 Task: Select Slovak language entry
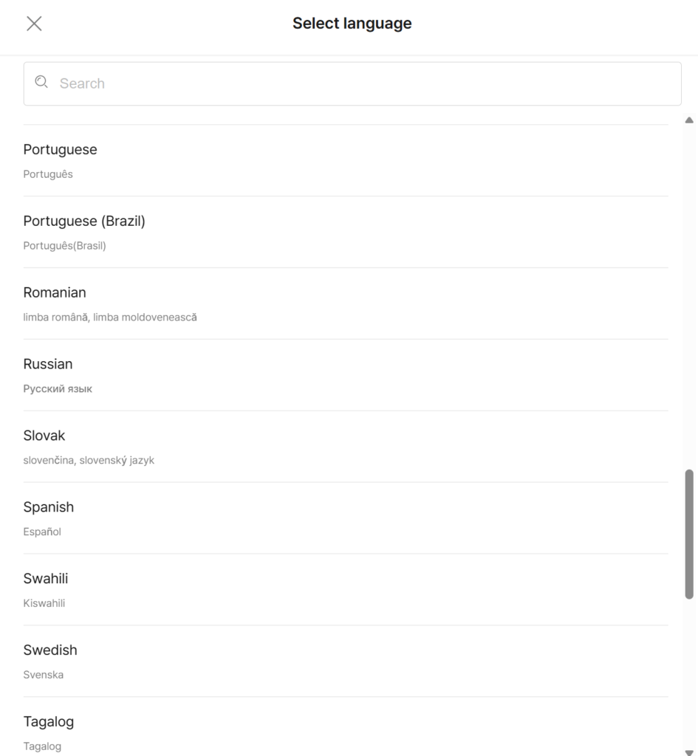pos(44,436)
